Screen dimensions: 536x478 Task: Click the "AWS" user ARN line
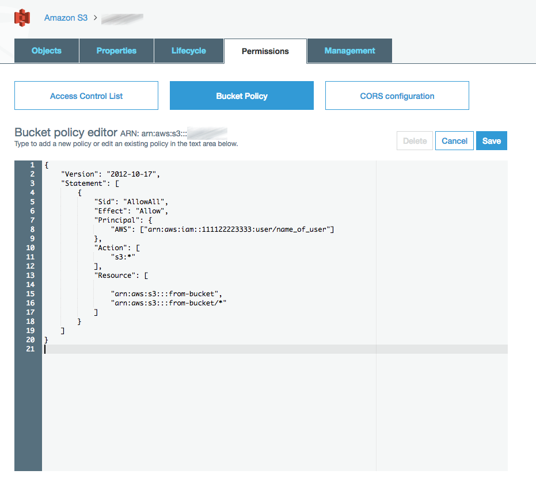(222, 230)
